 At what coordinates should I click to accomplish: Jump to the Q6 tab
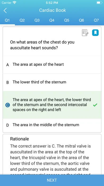(81, 20)
